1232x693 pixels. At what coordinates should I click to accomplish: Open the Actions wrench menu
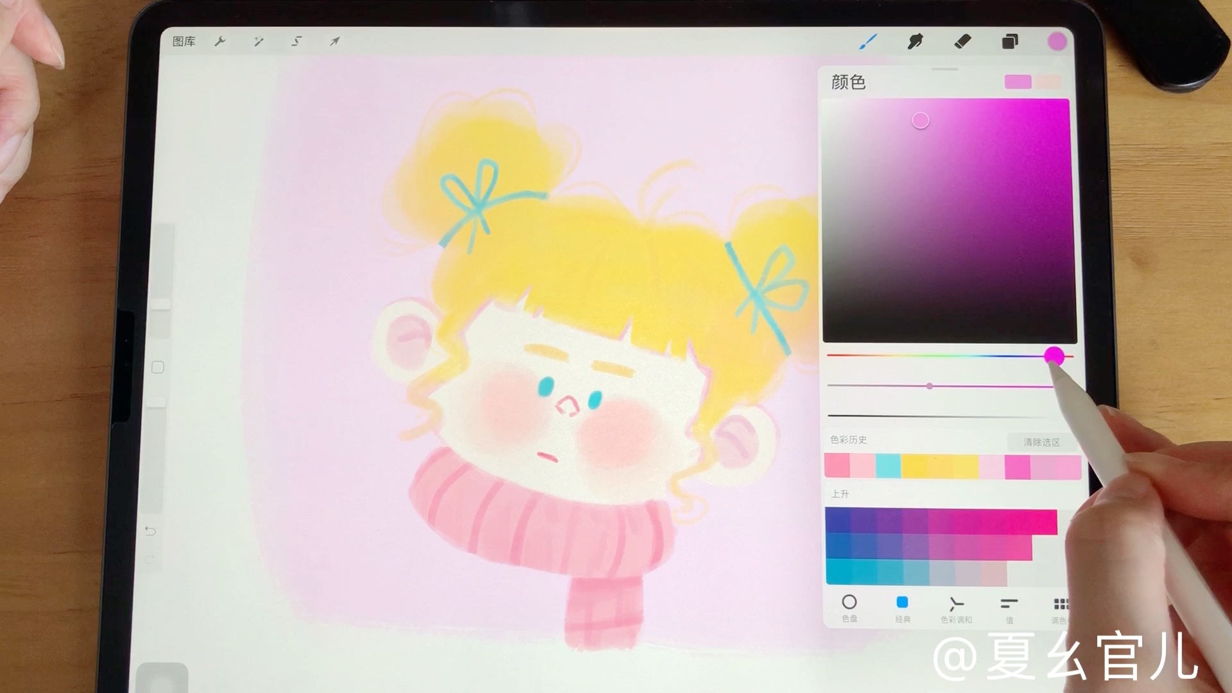click(221, 41)
